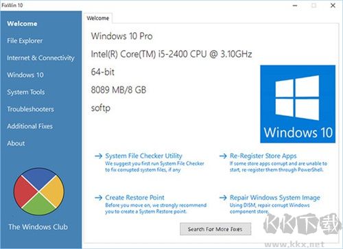
Task: Click The Windows Club text link
Action: click(38, 227)
